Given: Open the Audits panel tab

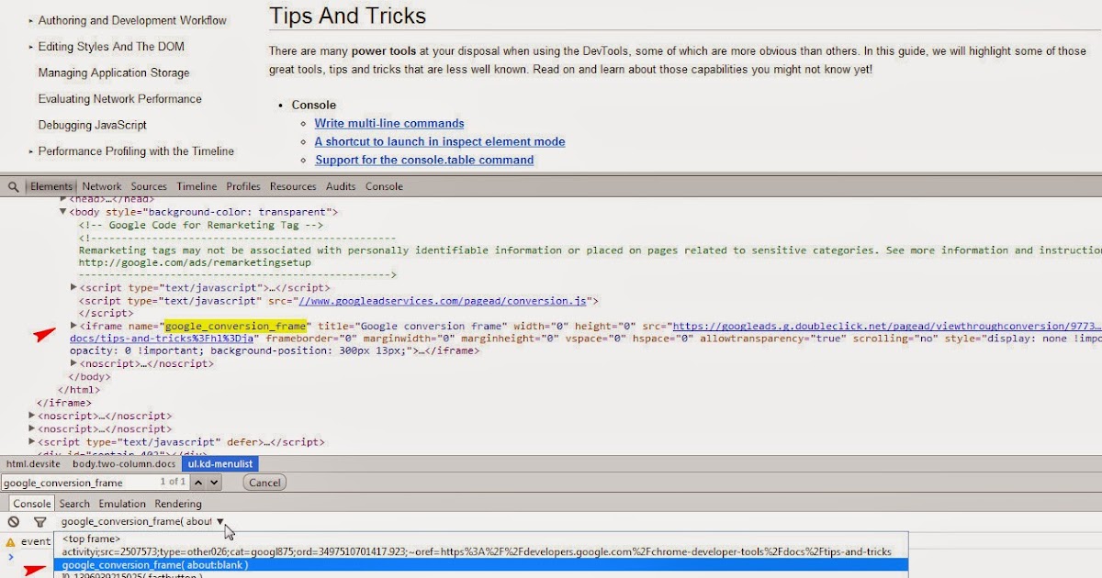Looking at the screenshot, I should pos(341,186).
